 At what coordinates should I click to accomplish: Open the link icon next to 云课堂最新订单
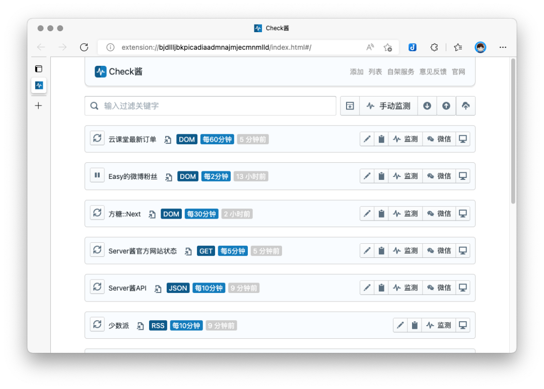click(168, 140)
